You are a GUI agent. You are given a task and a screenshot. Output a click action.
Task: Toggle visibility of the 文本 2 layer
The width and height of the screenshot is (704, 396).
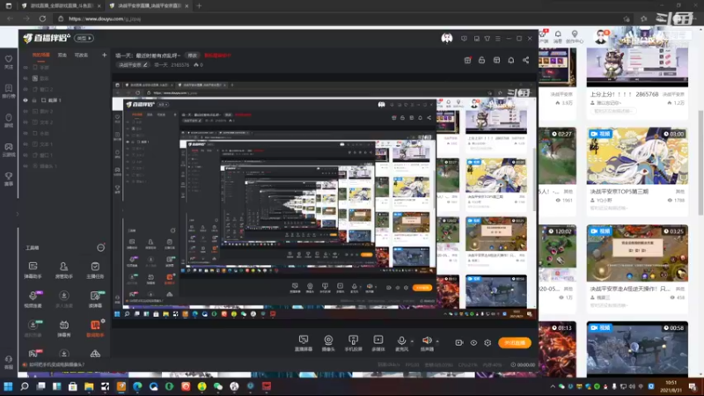pyautogui.click(x=26, y=122)
